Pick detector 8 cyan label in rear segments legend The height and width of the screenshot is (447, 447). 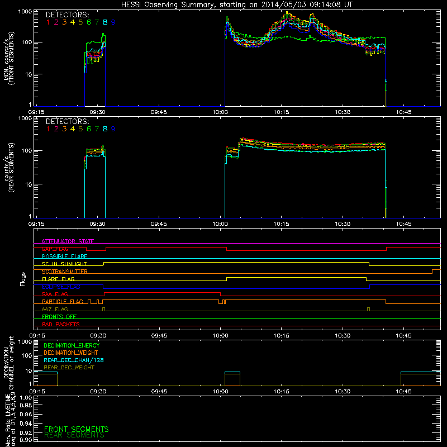105,129
